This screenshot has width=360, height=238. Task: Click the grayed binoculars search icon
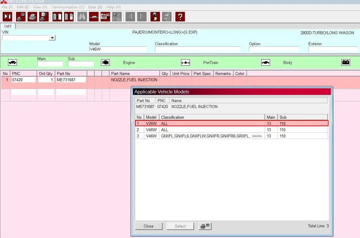pyautogui.click(x=82, y=17)
